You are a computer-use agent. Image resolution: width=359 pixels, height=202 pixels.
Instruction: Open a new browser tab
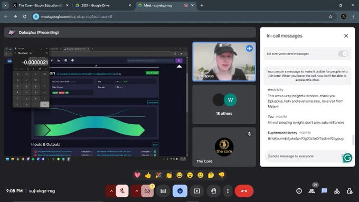(x=202, y=5)
